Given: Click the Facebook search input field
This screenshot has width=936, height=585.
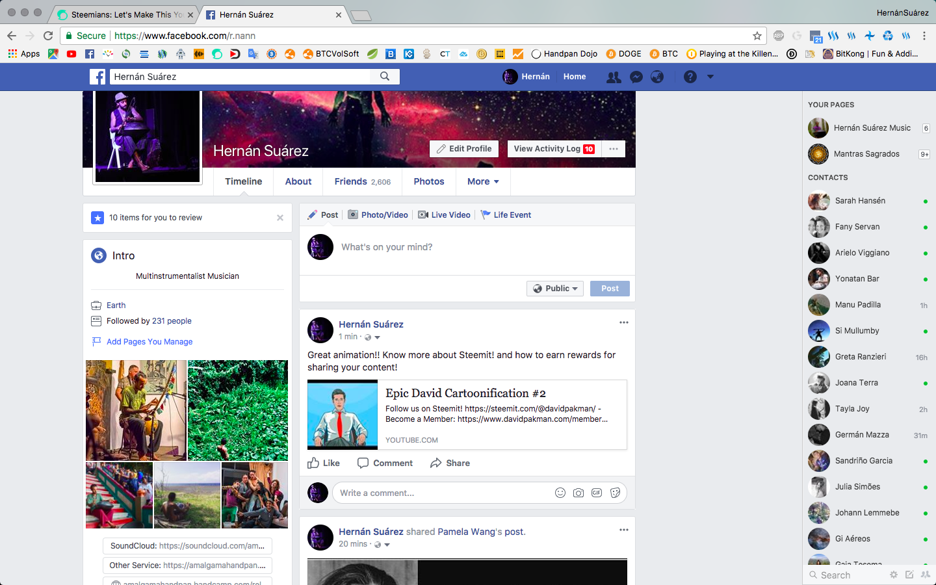Looking at the screenshot, I should pyautogui.click(x=240, y=77).
